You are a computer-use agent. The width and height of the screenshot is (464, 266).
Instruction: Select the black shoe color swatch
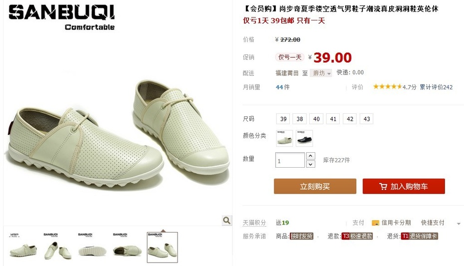[x=304, y=138]
